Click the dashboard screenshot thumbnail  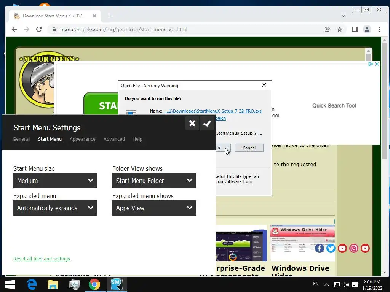241,243
